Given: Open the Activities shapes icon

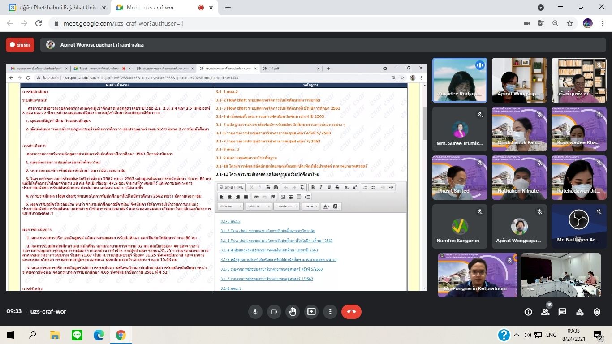Looking at the screenshot, I should (580, 312).
